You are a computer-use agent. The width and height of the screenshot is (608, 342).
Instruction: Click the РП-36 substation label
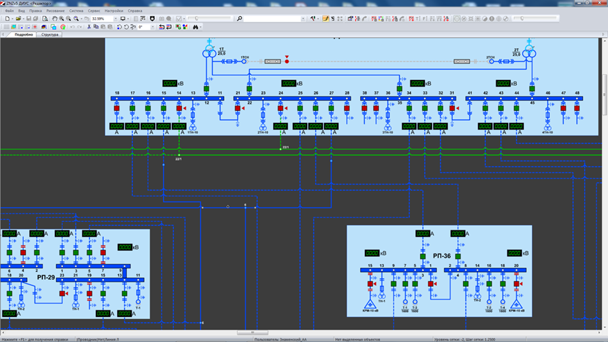(441, 256)
